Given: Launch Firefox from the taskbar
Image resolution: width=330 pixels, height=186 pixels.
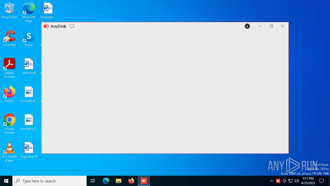Looking at the screenshot, I should coord(131,181).
